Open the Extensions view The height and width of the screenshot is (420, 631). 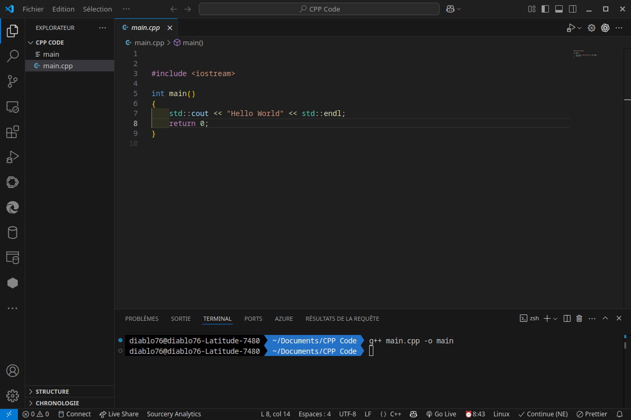[x=13, y=132]
